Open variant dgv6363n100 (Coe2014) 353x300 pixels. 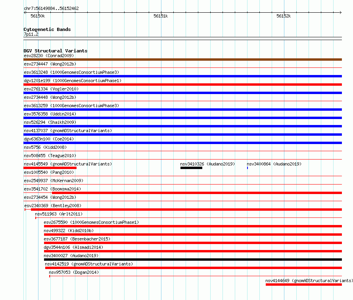[49, 139]
